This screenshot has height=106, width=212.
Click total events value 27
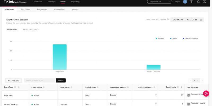coord(182,95)
